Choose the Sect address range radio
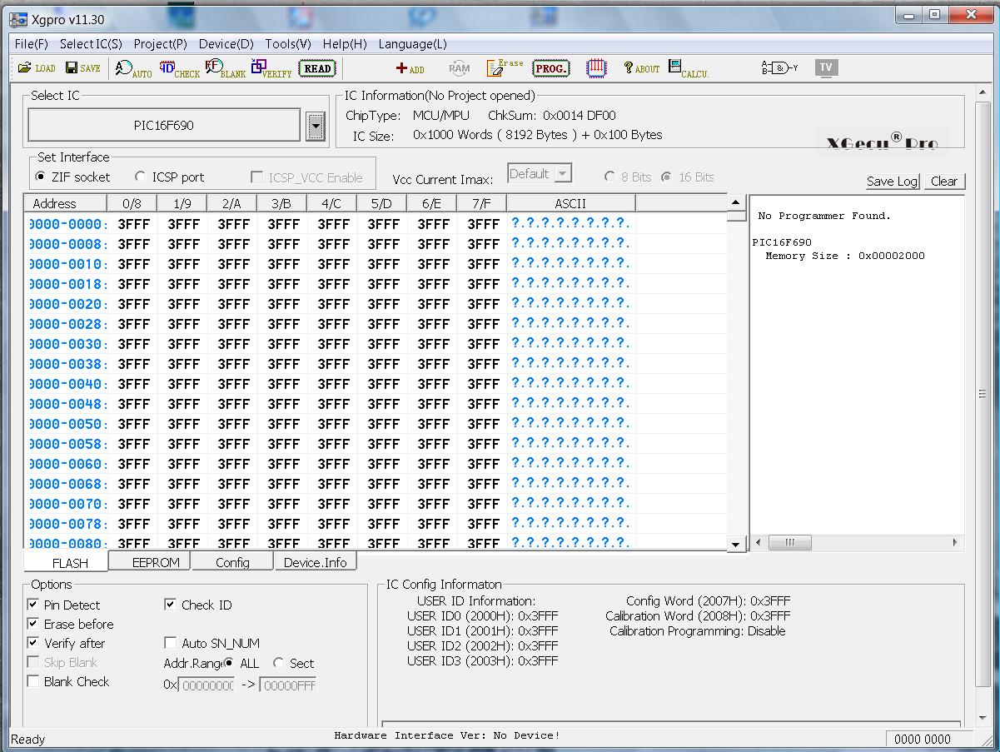This screenshot has width=1000, height=752. coord(279,663)
